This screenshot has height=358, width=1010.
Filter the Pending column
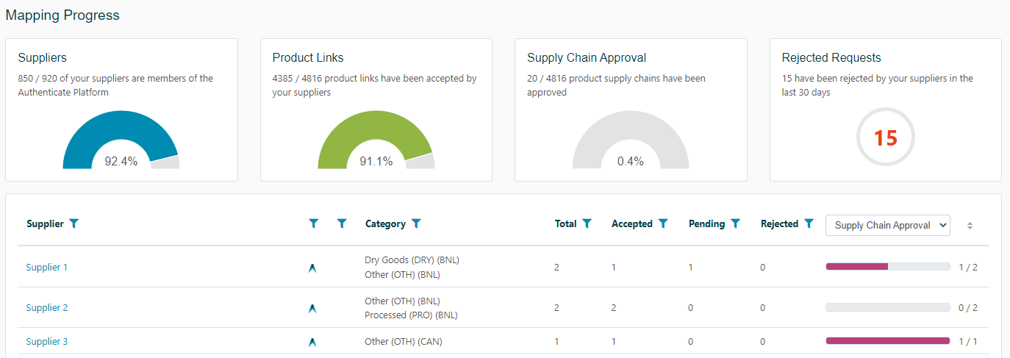pos(735,224)
